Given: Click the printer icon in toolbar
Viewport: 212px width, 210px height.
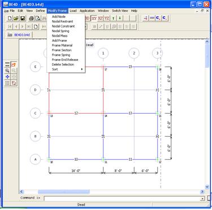Looking at the screenshot, I should [x=31, y=18].
